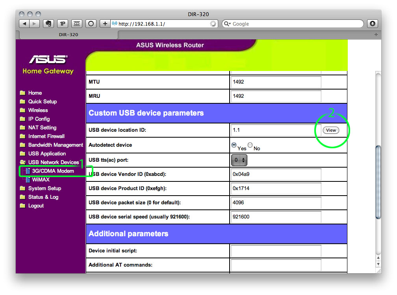The width and height of the screenshot is (397, 295).
Task: Select No for Autodetect device
Action: click(250, 145)
